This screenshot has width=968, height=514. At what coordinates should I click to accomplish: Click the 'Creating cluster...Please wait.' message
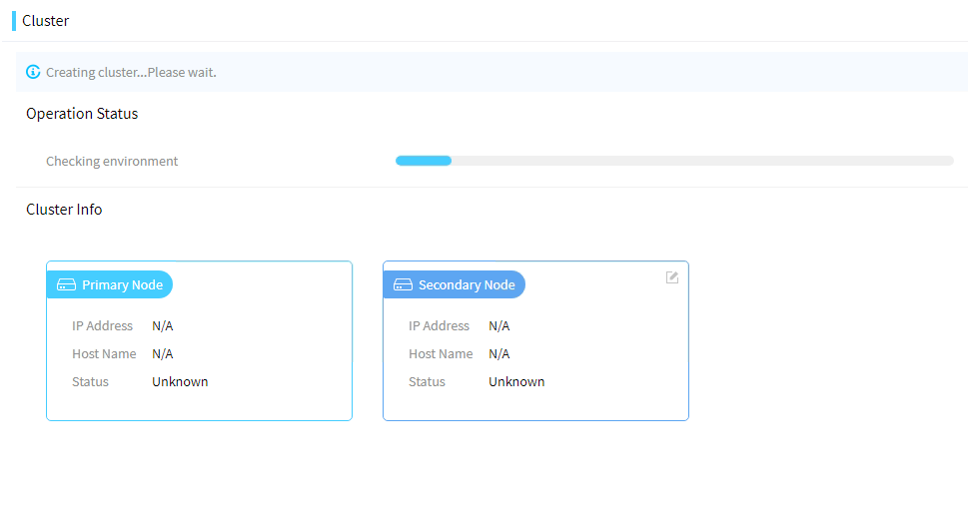tap(131, 72)
